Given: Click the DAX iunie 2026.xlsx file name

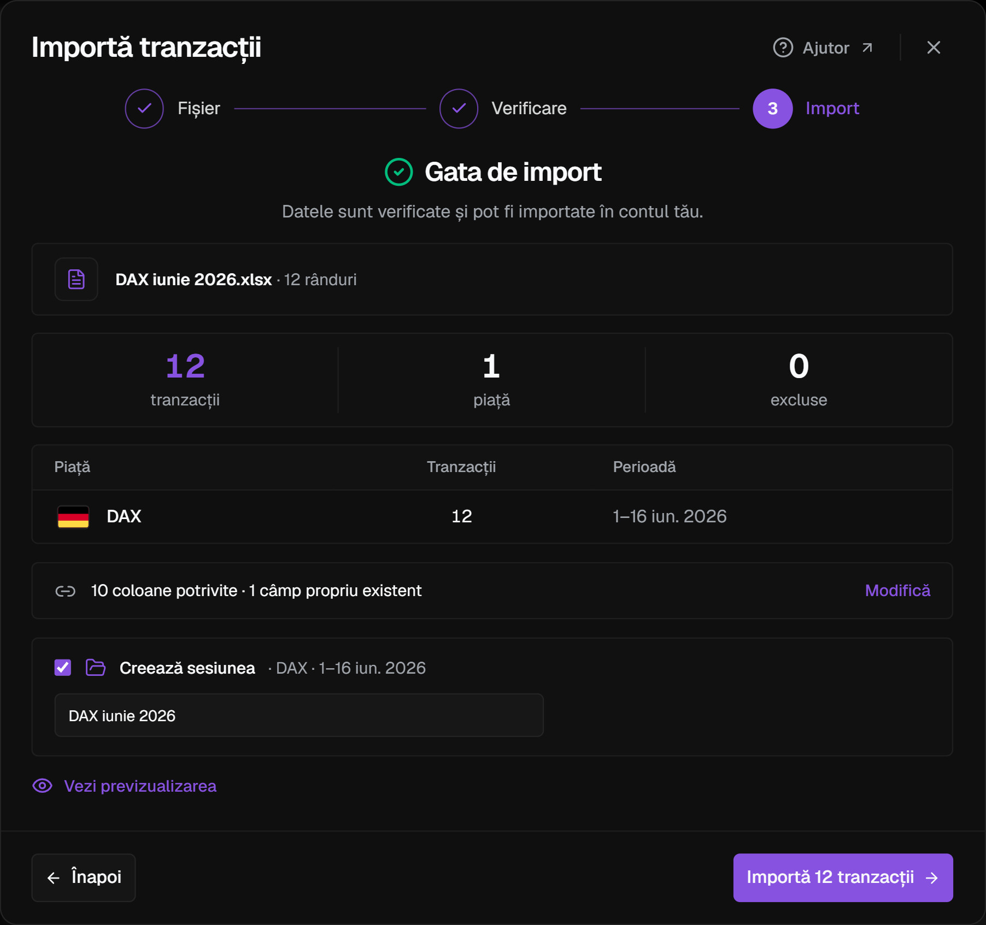Looking at the screenshot, I should tap(193, 280).
